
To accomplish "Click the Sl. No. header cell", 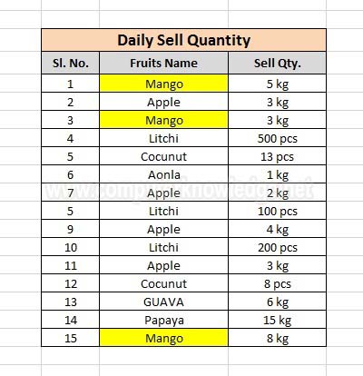I will (x=71, y=63).
